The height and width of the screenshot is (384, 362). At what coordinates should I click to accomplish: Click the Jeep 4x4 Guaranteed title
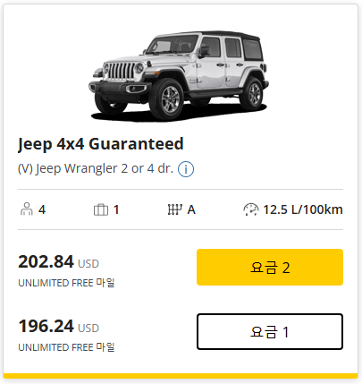point(101,144)
